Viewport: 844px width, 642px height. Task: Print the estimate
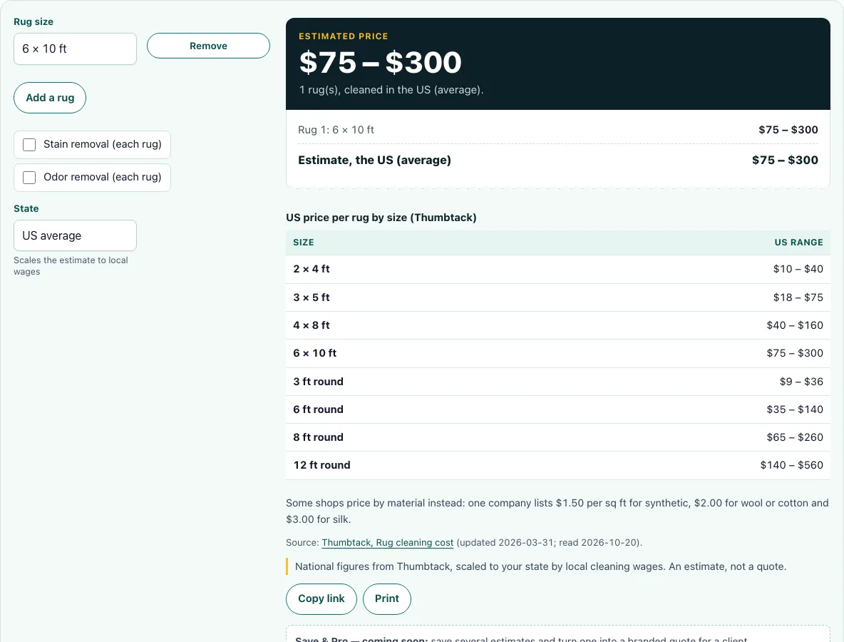click(387, 599)
